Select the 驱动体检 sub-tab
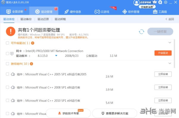Image resolution: width=179 pixels, height=118 pixels. [x=9, y=19]
